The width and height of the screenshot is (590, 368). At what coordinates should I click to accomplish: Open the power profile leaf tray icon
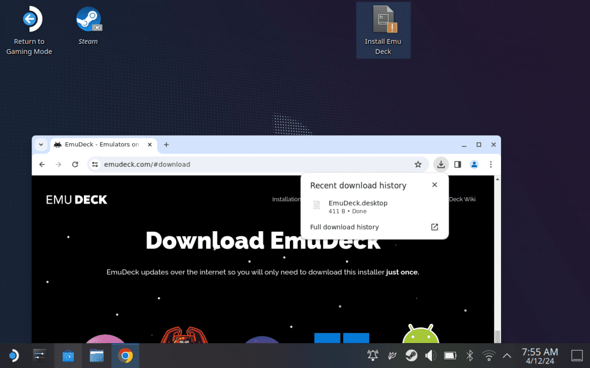[392, 355]
